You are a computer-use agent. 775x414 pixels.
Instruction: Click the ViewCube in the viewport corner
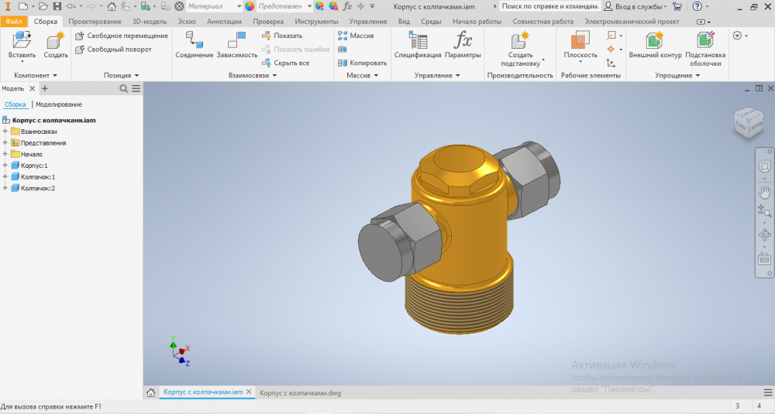coord(748,121)
